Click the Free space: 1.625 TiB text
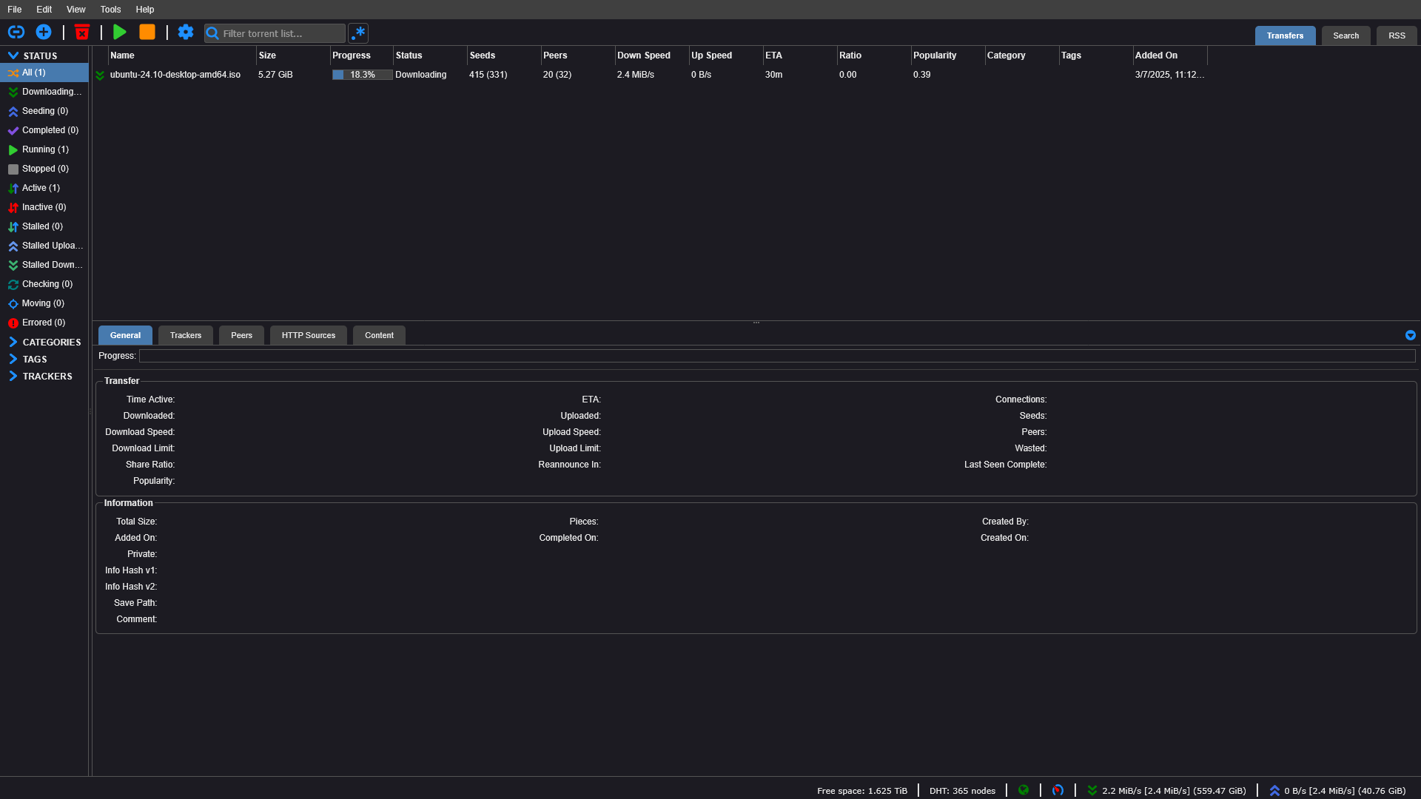This screenshot has height=799, width=1421. click(x=862, y=791)
